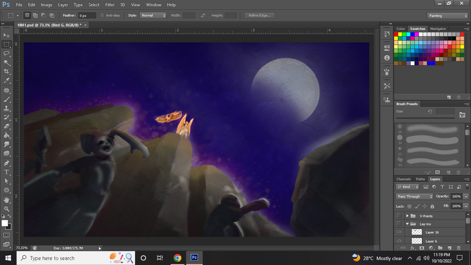Delete layer with trash icon
This screenshot has width=471, height=265.
[x=458, y=248]
